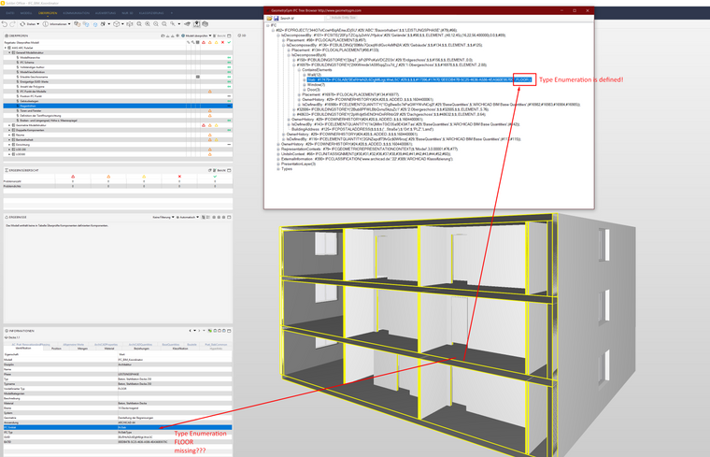Click the zoom-to-fit magnifier icon
The width and height of the screenshot is (710, 457).
coord(139,24)
